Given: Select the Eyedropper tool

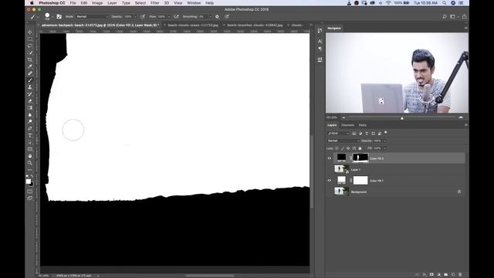Looking at the screenshot, I should point(30,66).
